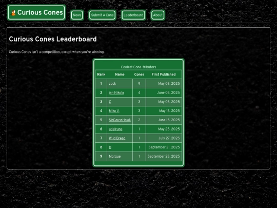View Mike V.'s cones
This screenshot has height=208, width=277.
114,111
